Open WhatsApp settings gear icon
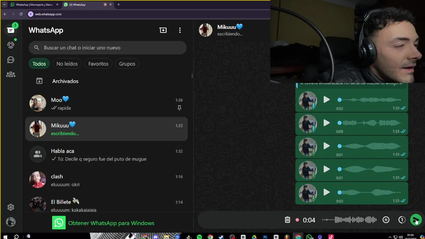Screen dimensions: 425x239 [x=11, y=207]
